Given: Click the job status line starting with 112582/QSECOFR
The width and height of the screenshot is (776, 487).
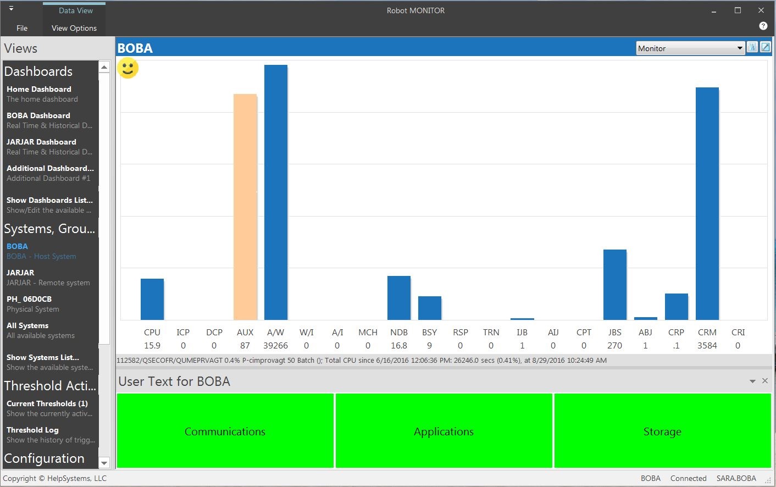Looking at the screenshot, I should tap(362, 361).
